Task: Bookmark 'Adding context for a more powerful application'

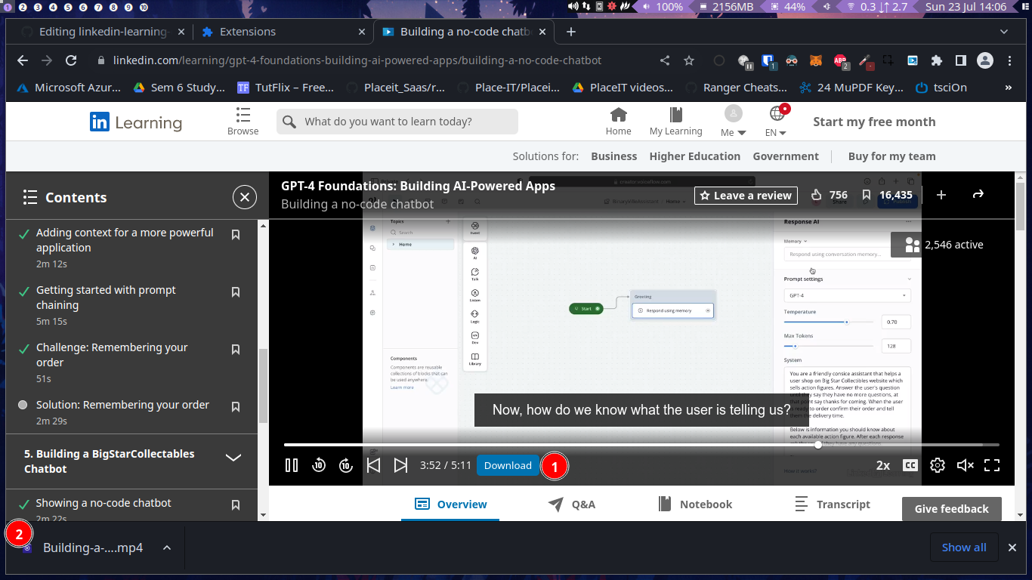Action: click(236, 235)
